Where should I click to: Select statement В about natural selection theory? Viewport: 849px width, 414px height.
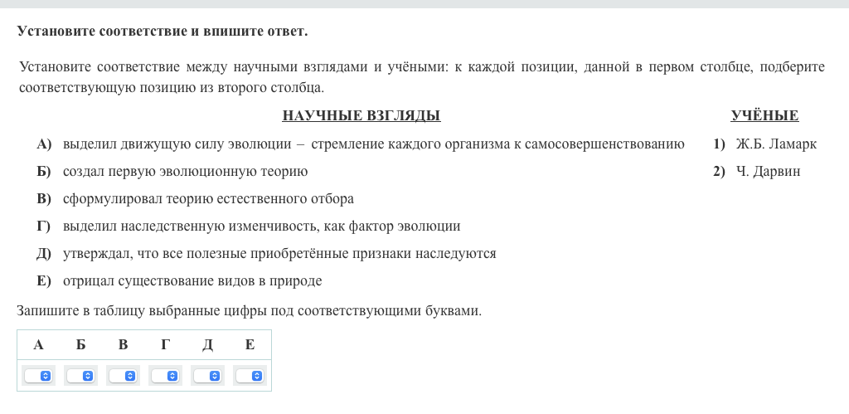tap(208, 199)
